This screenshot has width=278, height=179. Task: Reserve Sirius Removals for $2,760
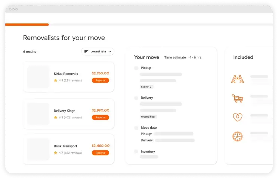[101, 80]
